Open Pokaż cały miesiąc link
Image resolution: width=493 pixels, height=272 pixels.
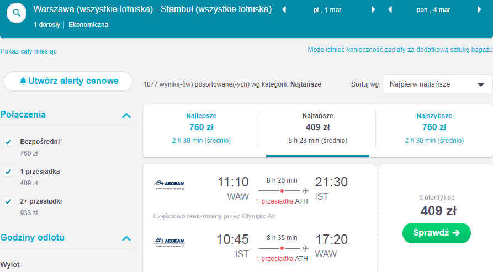[x=28, y=51]
